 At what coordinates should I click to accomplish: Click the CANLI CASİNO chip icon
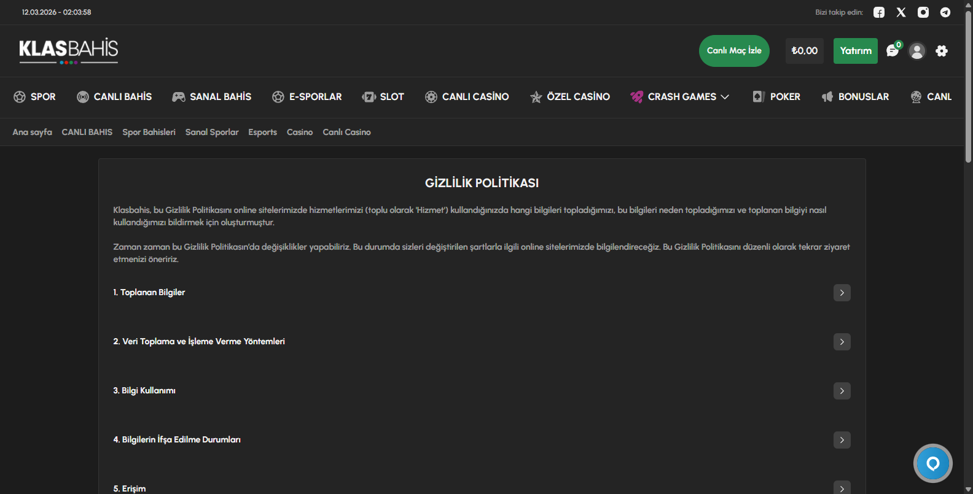(x=431, y=97)
